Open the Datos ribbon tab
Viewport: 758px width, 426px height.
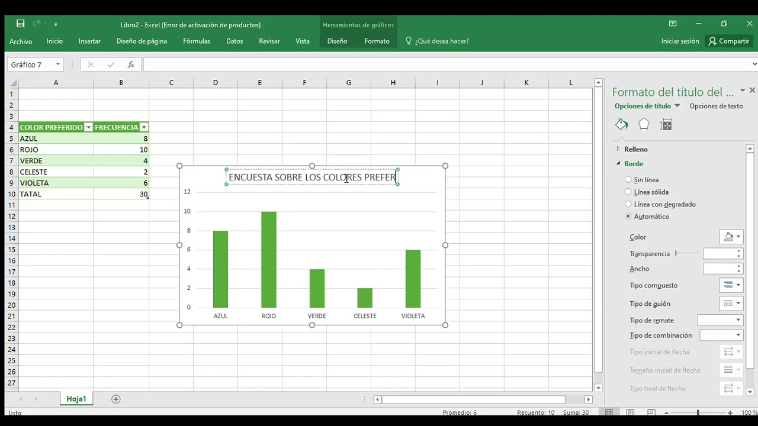coord(235,41)
